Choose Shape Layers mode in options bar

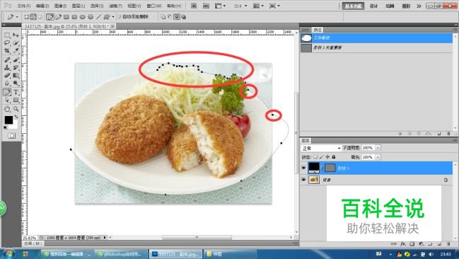tap(26, 17)
